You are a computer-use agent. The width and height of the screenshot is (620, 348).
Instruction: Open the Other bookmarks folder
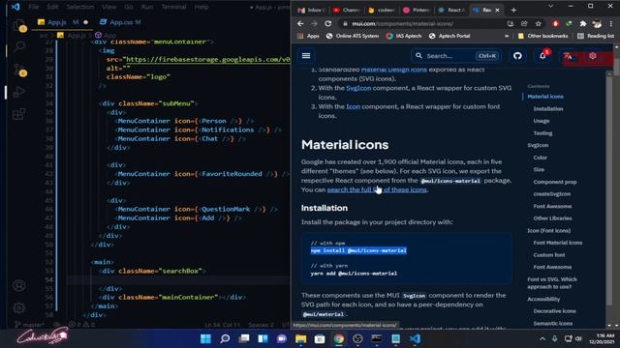(542, 36)
